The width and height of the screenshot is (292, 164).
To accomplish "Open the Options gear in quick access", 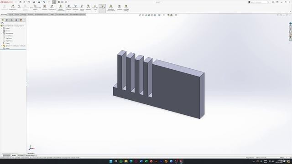I will [x=66, y=2].
